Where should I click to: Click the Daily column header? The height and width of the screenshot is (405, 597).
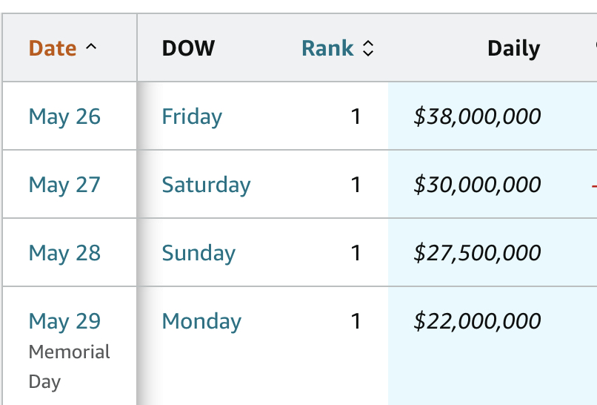513,49
